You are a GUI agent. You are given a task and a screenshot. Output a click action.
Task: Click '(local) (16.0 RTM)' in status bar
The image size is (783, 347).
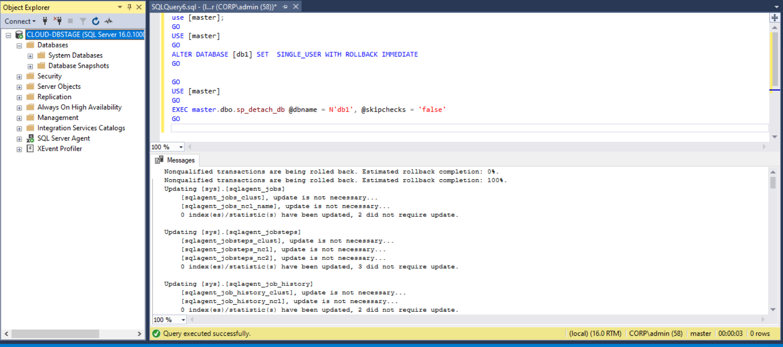point(595,333)
